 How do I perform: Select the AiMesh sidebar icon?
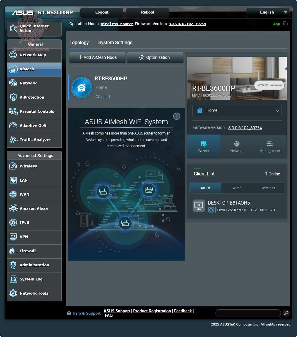(x=13, y=69)
